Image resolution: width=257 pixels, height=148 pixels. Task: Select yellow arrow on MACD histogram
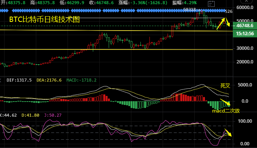(225, 102)
